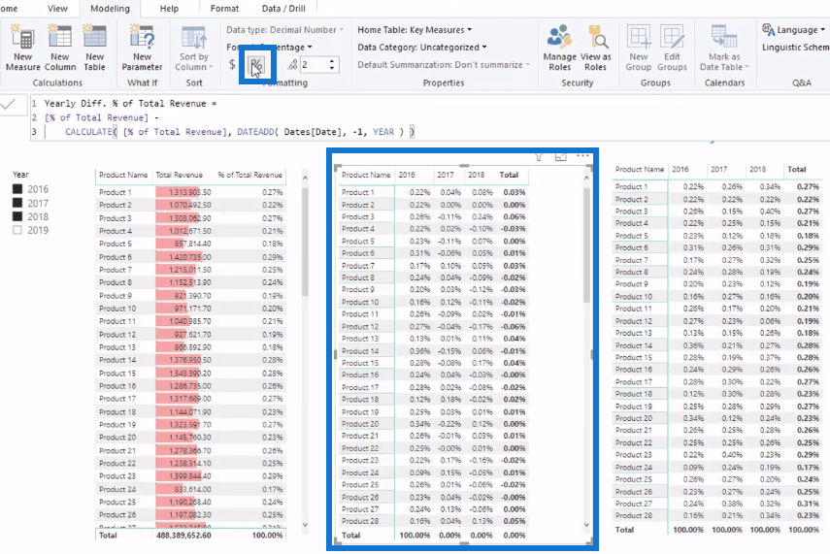
Task: Click left table vertical scrollbar
Action: [x=305, y=243]
